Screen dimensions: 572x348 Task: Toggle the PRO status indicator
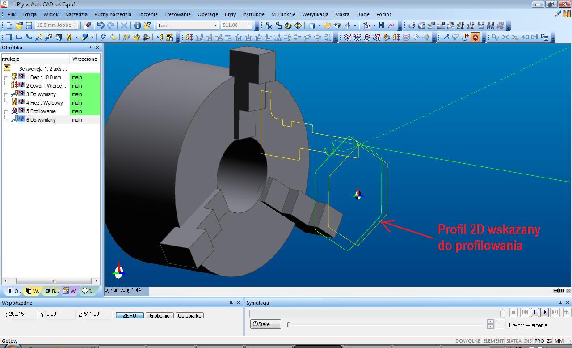pos(539,341)
